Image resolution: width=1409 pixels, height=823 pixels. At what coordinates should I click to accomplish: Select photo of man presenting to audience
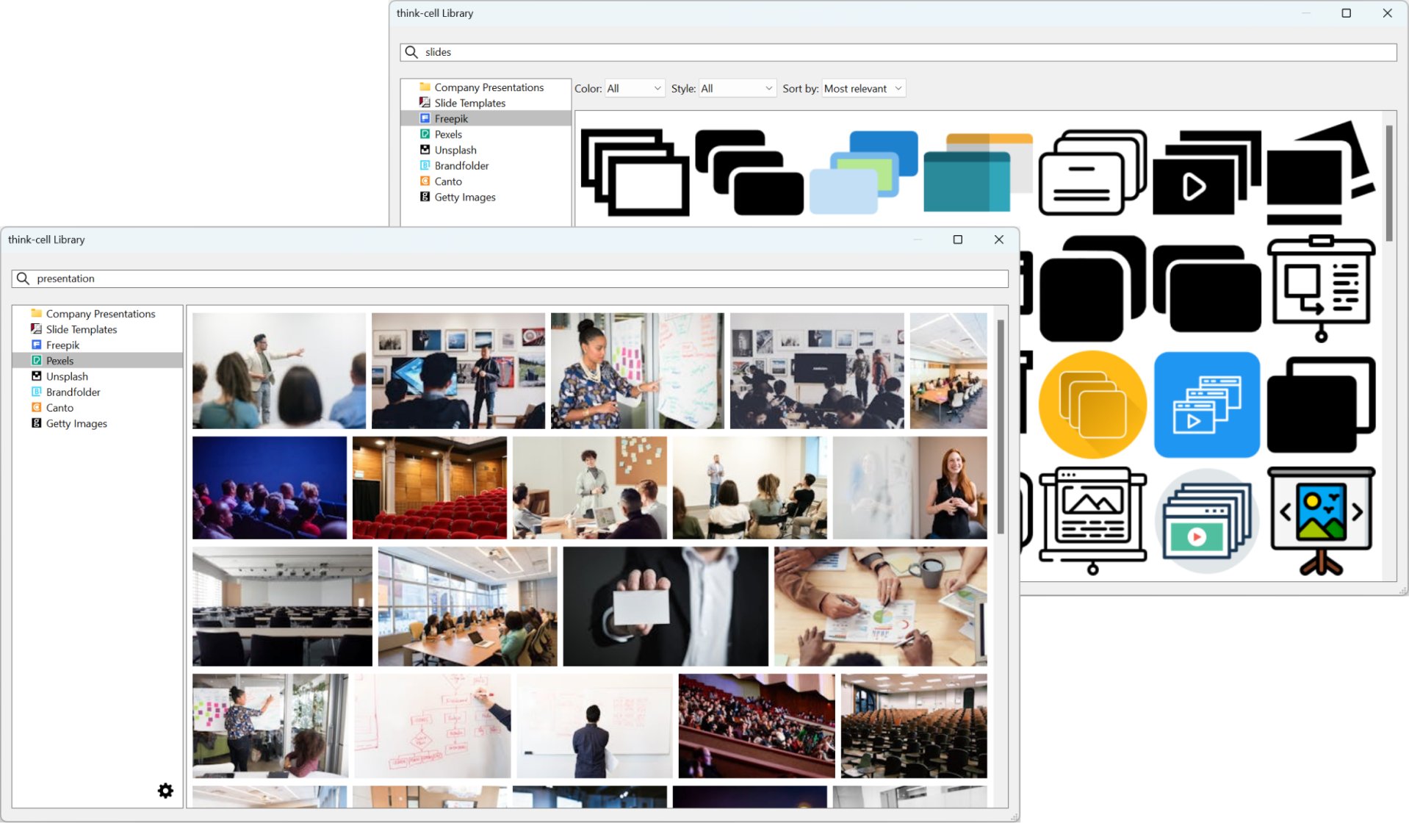coord(279,371)
